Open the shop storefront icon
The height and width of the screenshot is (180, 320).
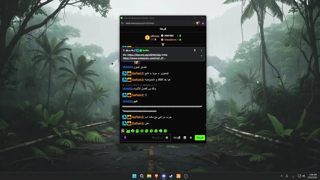pos(185,138)
